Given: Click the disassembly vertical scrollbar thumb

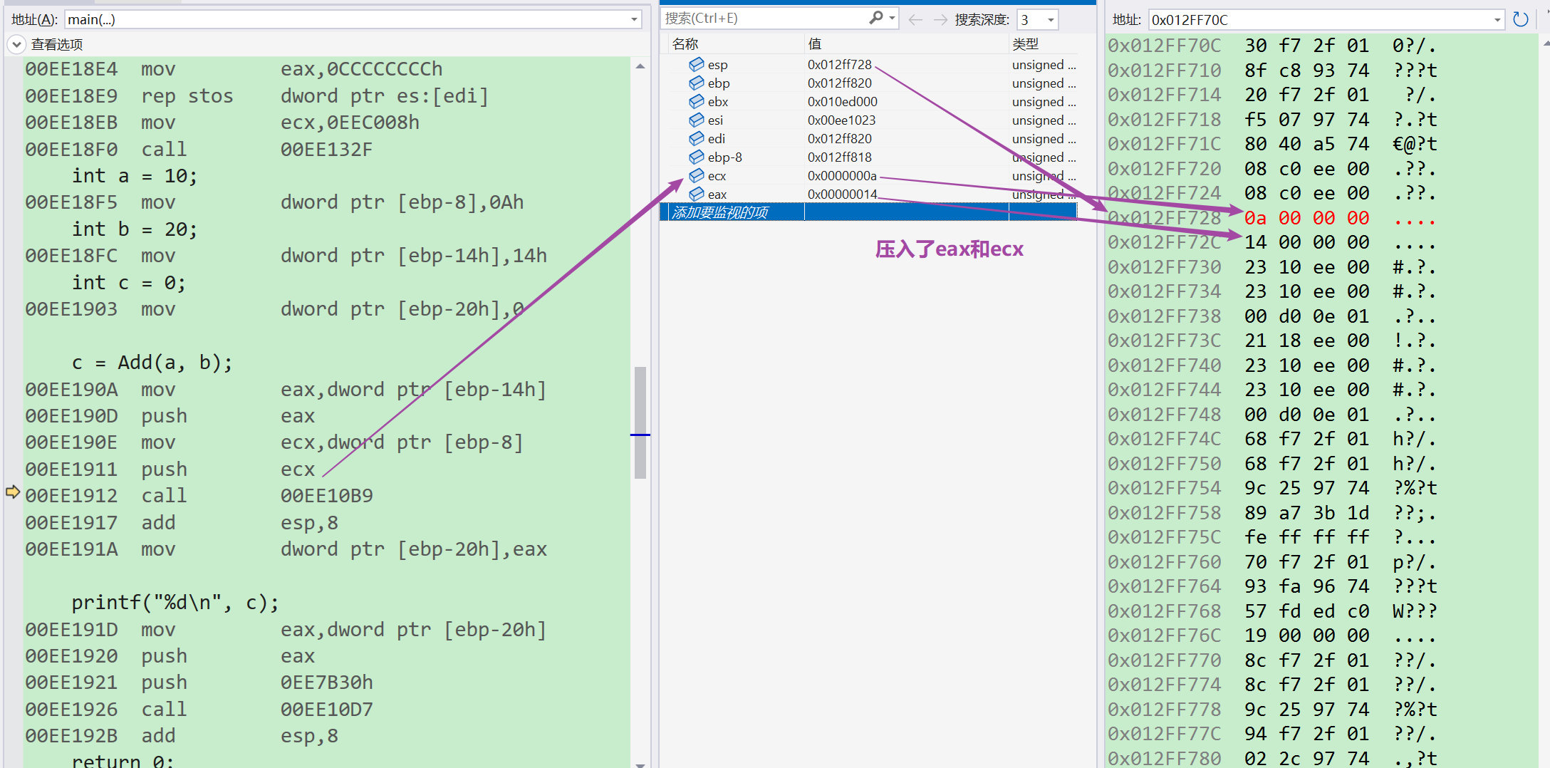Looking at the screenshot, I should [x=640, y=422].
